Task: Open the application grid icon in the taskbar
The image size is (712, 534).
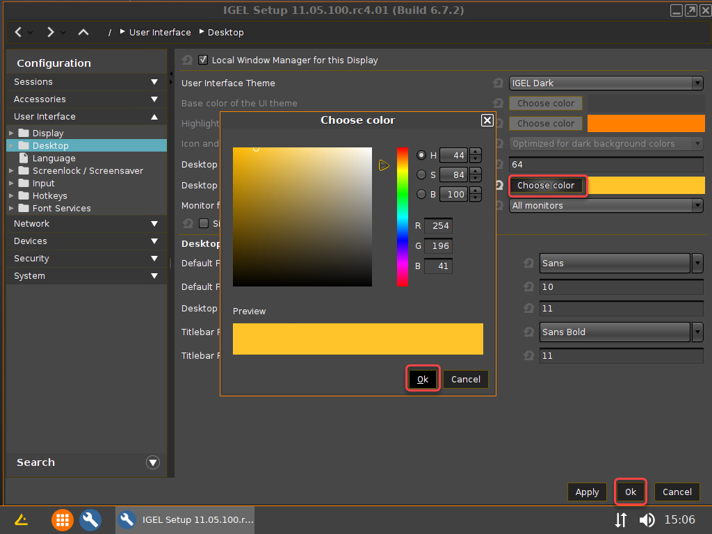Action: point(62,519)
